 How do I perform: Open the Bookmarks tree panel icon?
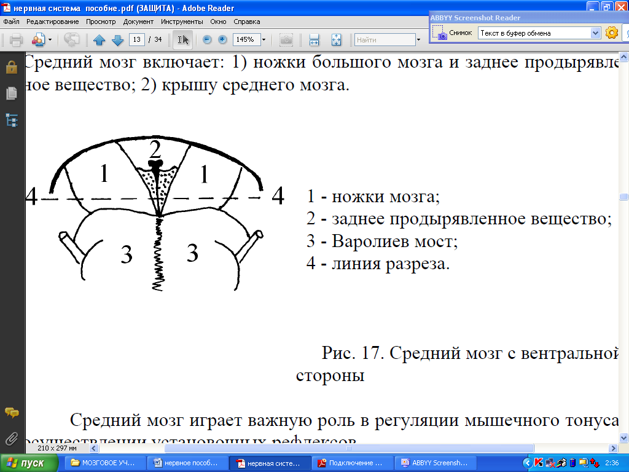coord(12,120)
